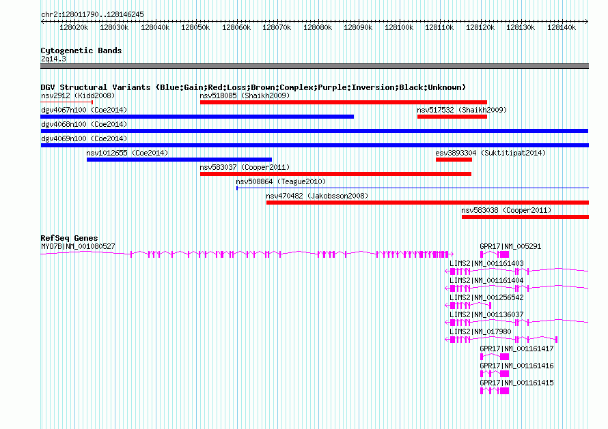Image resolution: width=608 pixels, height=429 pixels.
Task: Click the gray 2q14.3 cytogenetic band bar
Action: tap(314, 66)
